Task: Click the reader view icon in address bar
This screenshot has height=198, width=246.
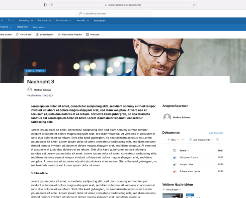Action: 52,5
